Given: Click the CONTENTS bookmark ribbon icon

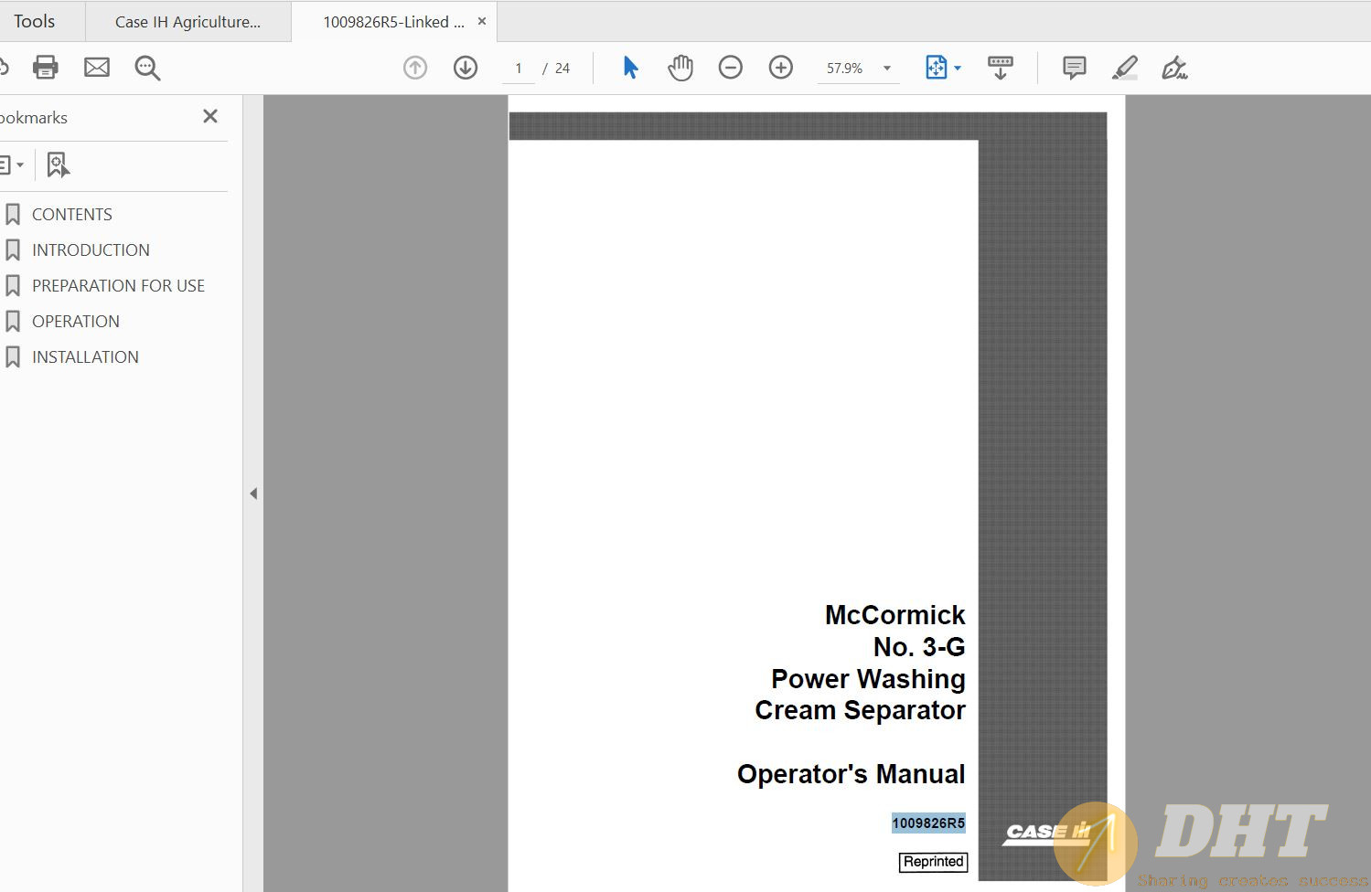Looking at the screenshot, I should [13, 215].
